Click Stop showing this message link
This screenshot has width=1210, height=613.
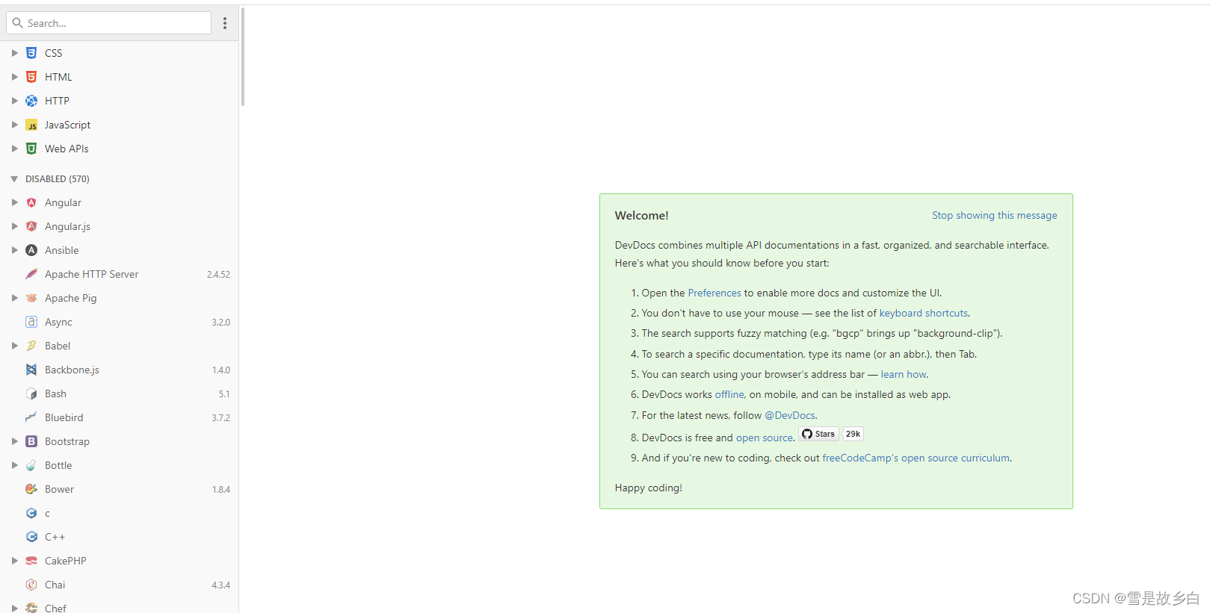(x=994, y=215)
